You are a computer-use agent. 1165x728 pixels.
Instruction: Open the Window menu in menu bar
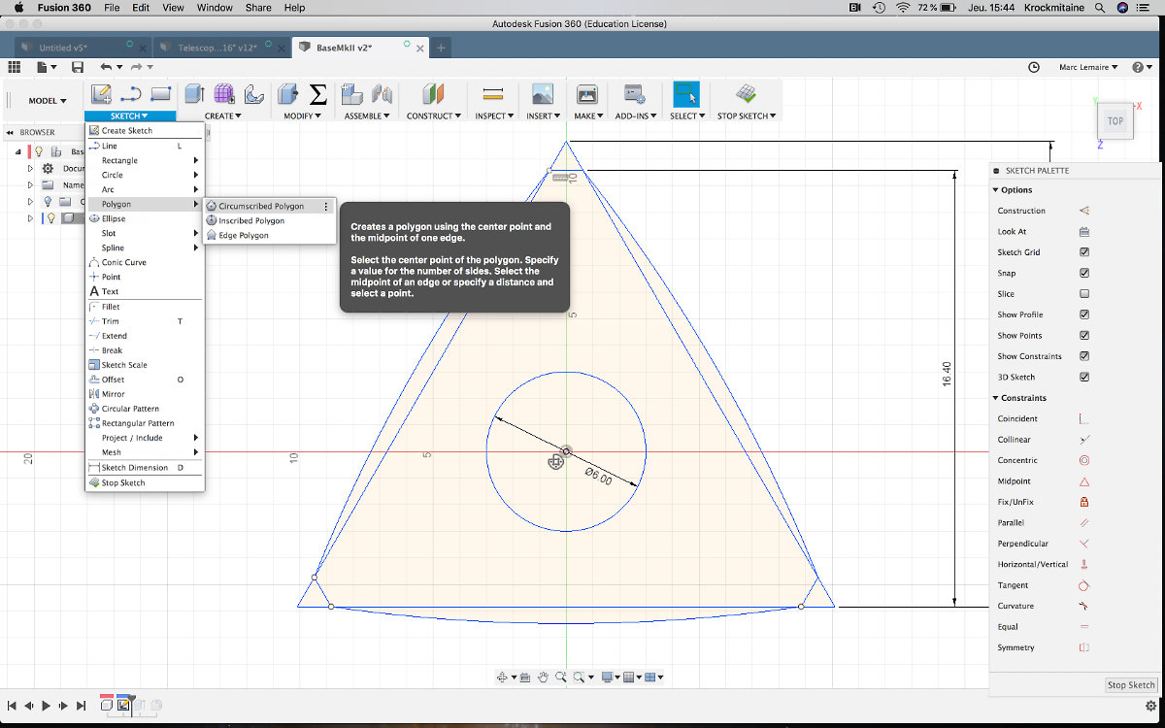tap(215, 8)
